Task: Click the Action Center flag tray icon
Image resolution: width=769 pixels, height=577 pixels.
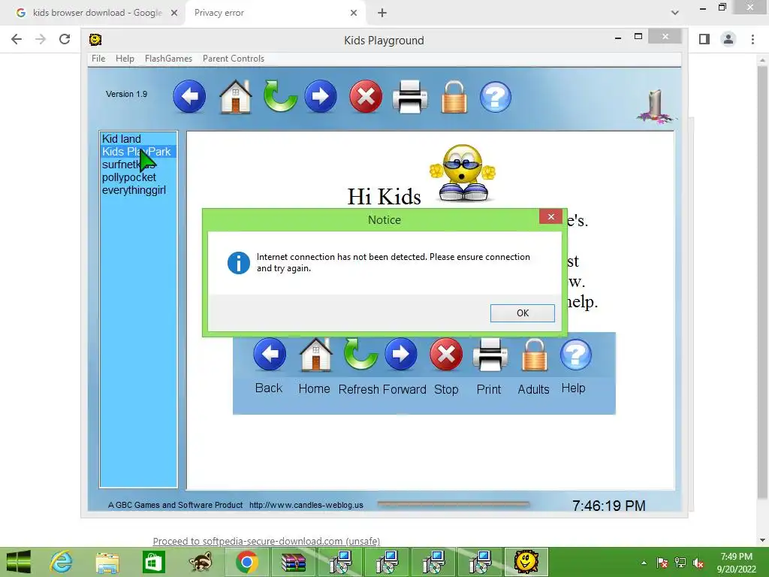Action: point(662,563)
